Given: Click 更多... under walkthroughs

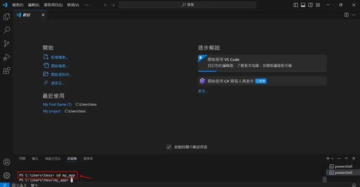Looking at the screenshot, I should [x=203, y=91].
